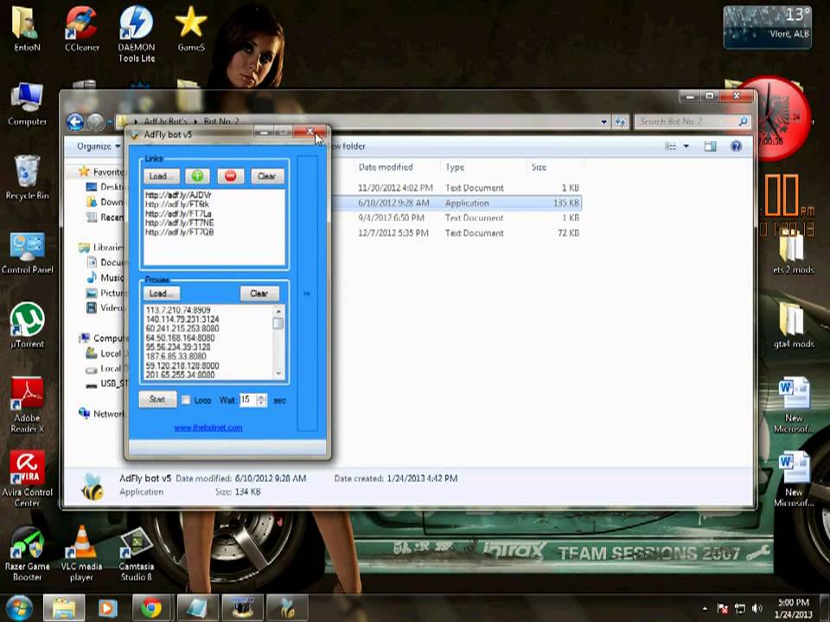
Task: Select proxy 201.65.255.34:8080
Action: pos(180,375)
